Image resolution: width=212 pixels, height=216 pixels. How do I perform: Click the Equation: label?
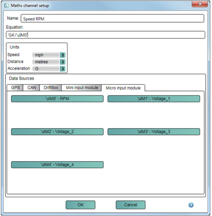[14, 27]
